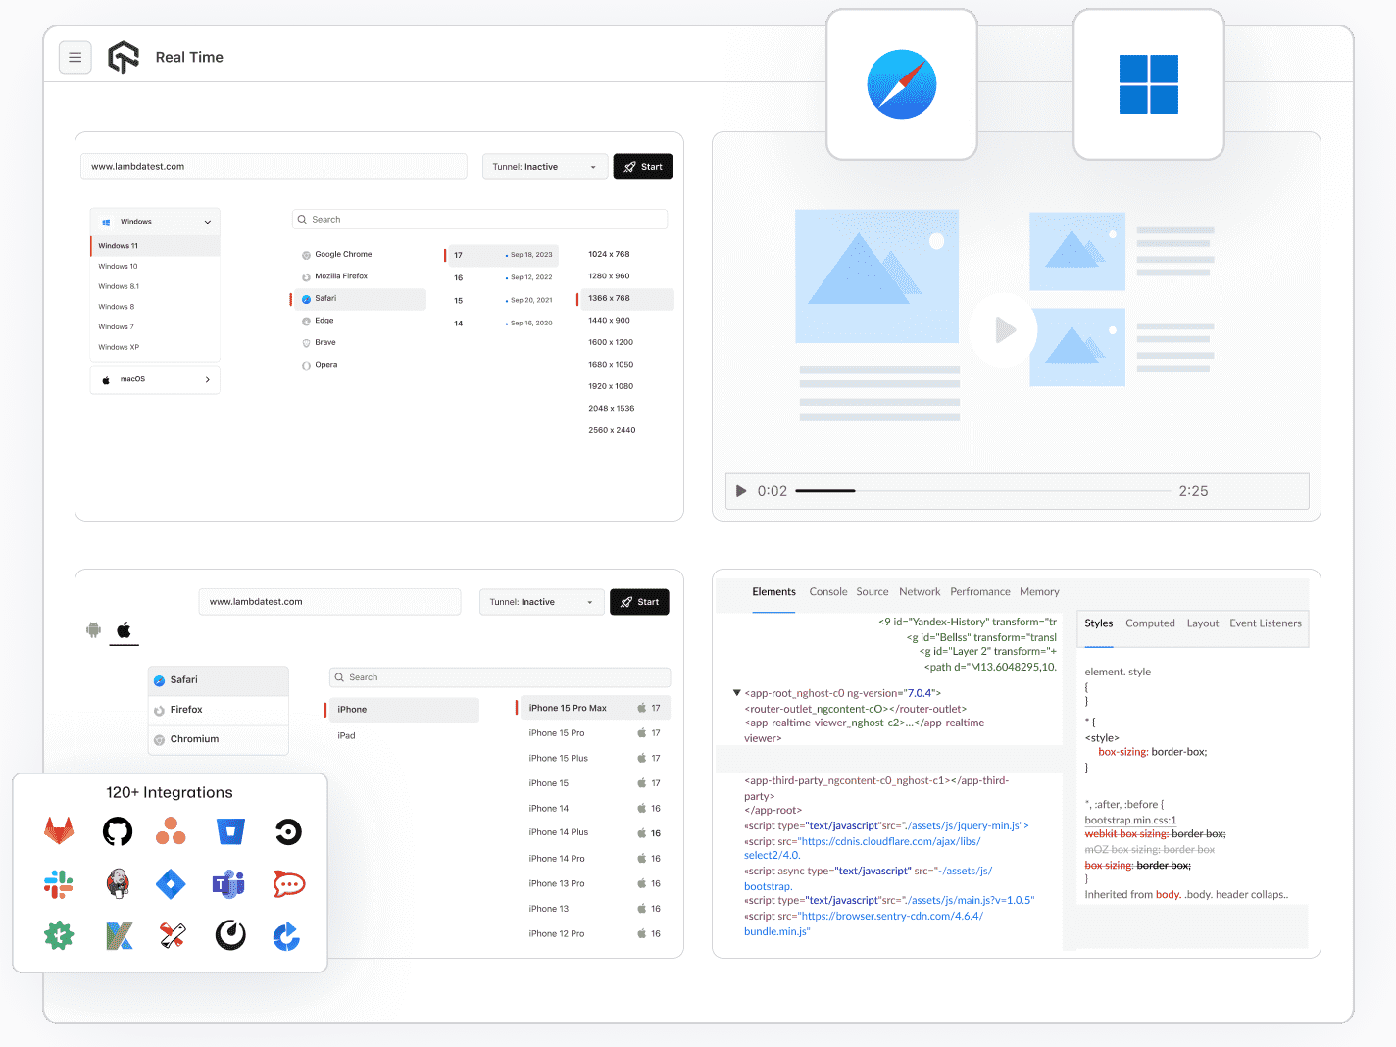Select the Layout sub-tab

pyautogui.click(x=1203, y=623)
